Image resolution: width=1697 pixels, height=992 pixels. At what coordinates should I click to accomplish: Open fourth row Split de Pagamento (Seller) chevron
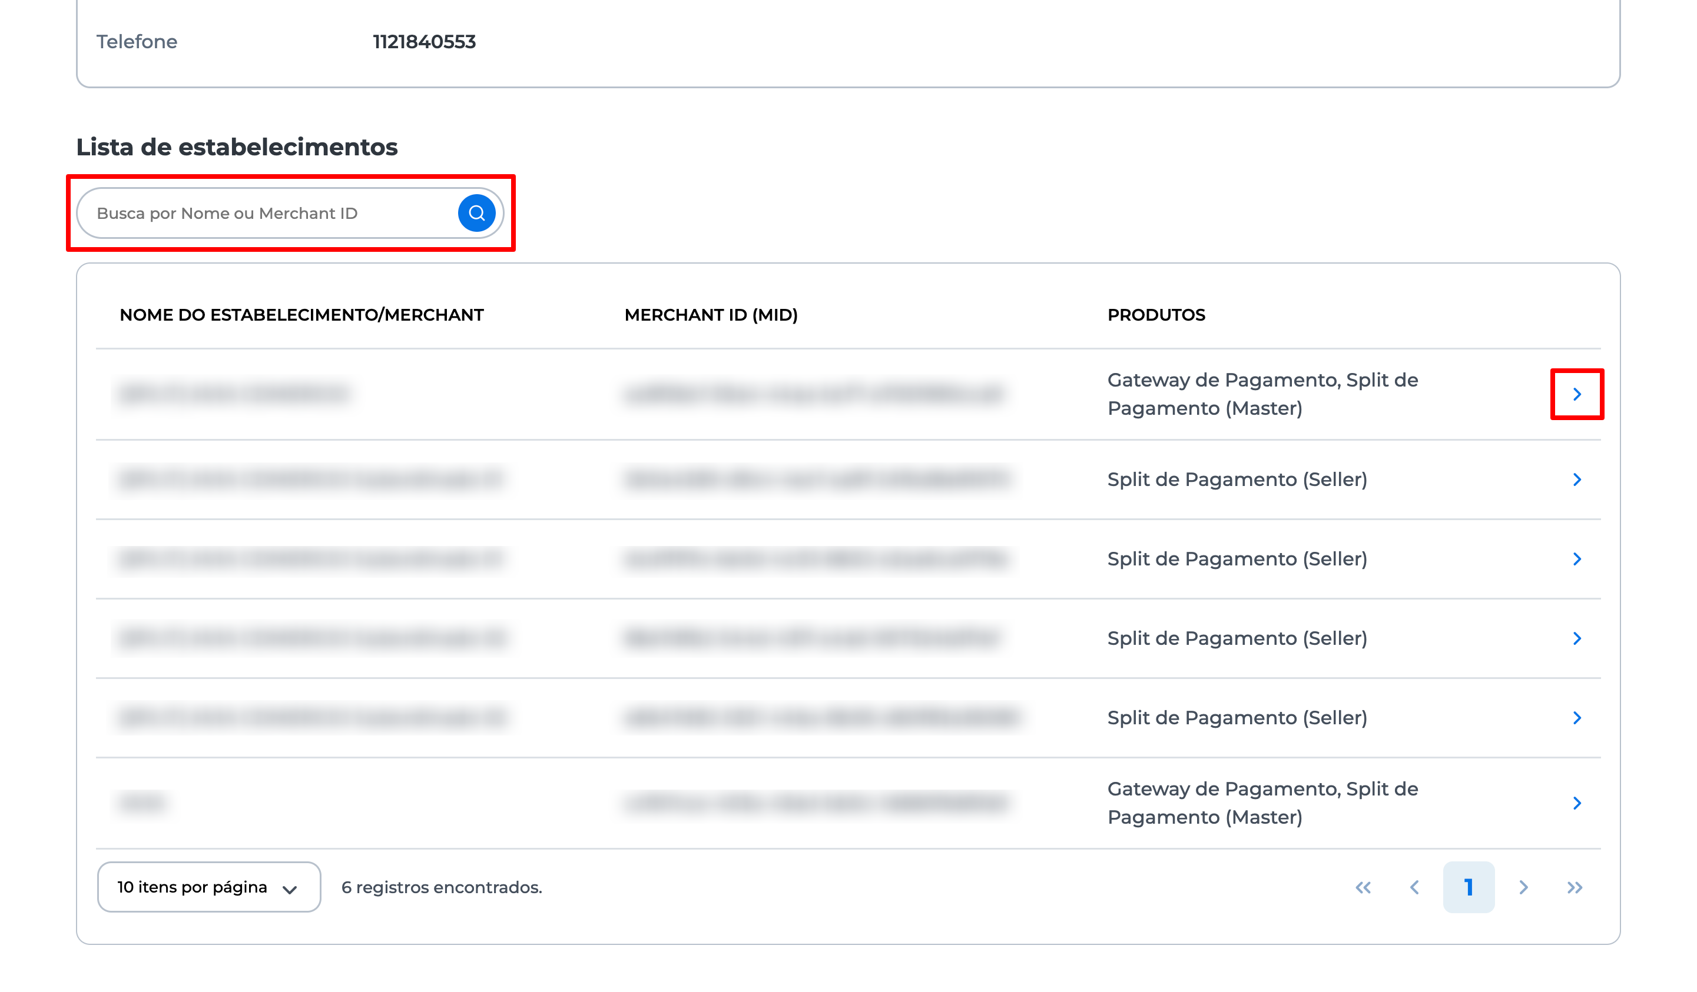(1576, 638)
